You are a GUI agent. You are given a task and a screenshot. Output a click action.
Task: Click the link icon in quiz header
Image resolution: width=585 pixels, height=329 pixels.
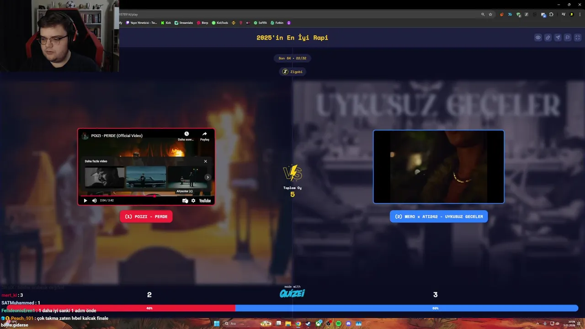tap(548, 37)
